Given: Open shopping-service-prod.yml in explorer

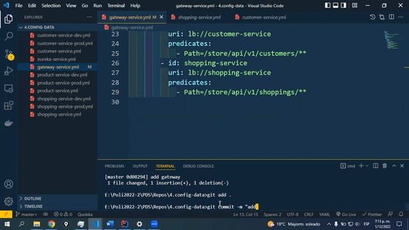Looking at the screenshot, I should click(65, 107).
